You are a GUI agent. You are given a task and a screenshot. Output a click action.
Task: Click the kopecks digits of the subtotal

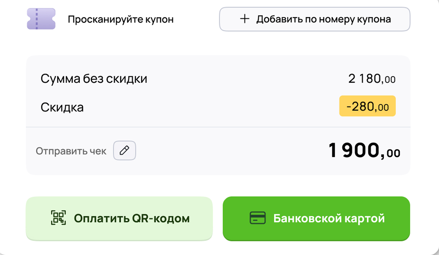pyautogui.click(x=390, y=80)
